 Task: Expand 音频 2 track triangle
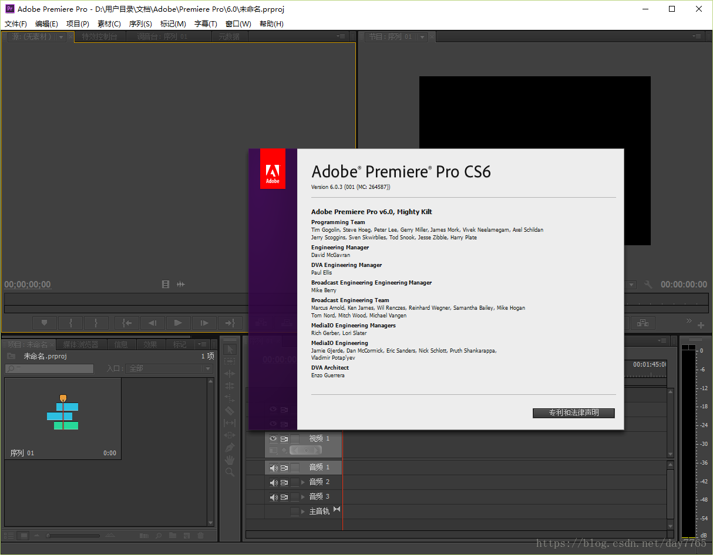coord(304,482)
